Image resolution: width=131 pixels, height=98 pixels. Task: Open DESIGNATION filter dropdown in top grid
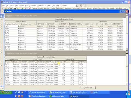(x=81, y=24)
